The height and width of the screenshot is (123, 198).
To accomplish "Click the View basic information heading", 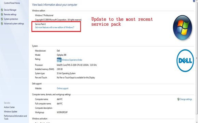I will (x=55, y=5).
